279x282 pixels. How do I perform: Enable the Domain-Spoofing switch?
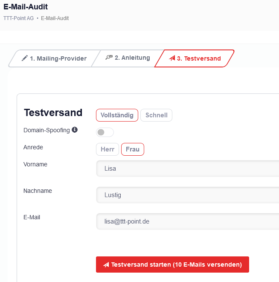tap(105, 132)
